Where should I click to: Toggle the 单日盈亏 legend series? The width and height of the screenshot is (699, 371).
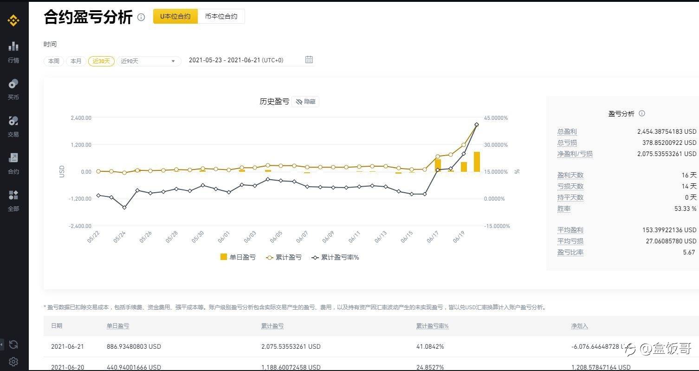(238, 257)
